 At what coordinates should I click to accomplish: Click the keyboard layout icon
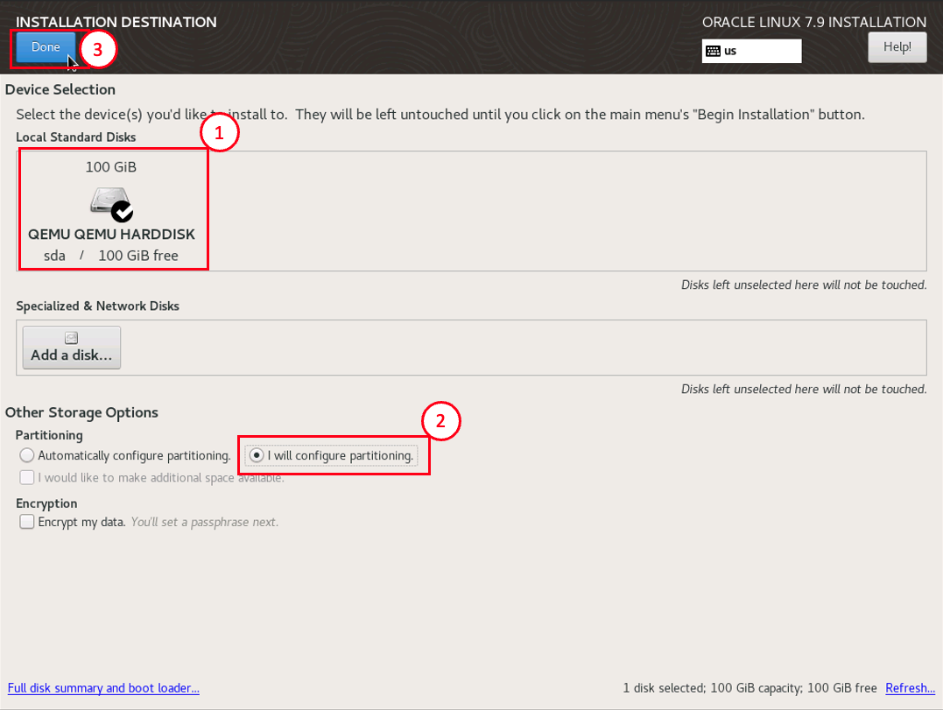point(713,51)
